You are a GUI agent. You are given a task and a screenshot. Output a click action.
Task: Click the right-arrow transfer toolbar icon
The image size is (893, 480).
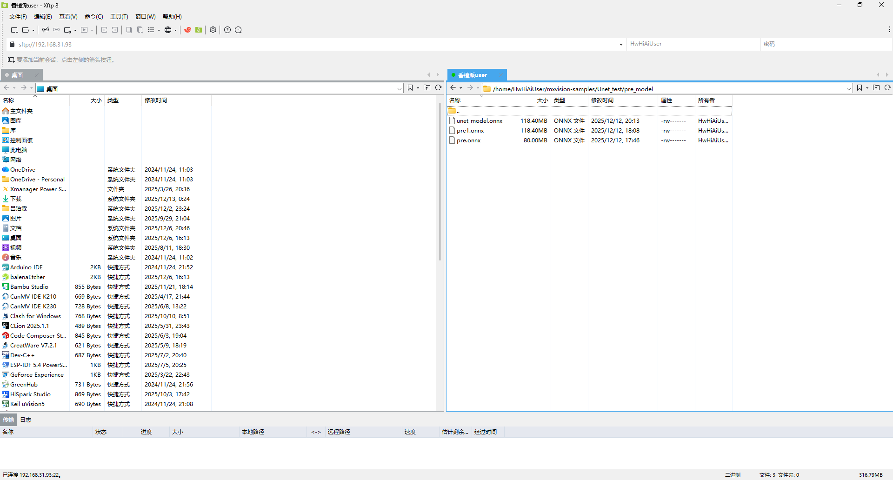(115, 30)
